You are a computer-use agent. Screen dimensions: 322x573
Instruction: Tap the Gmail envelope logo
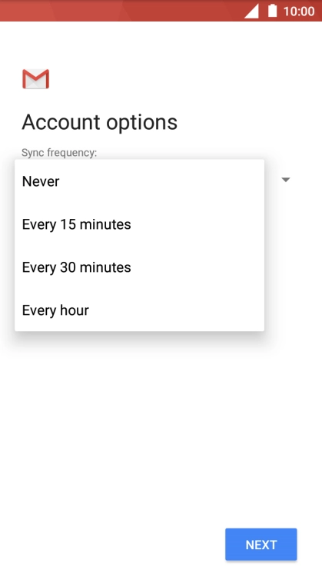36,78
